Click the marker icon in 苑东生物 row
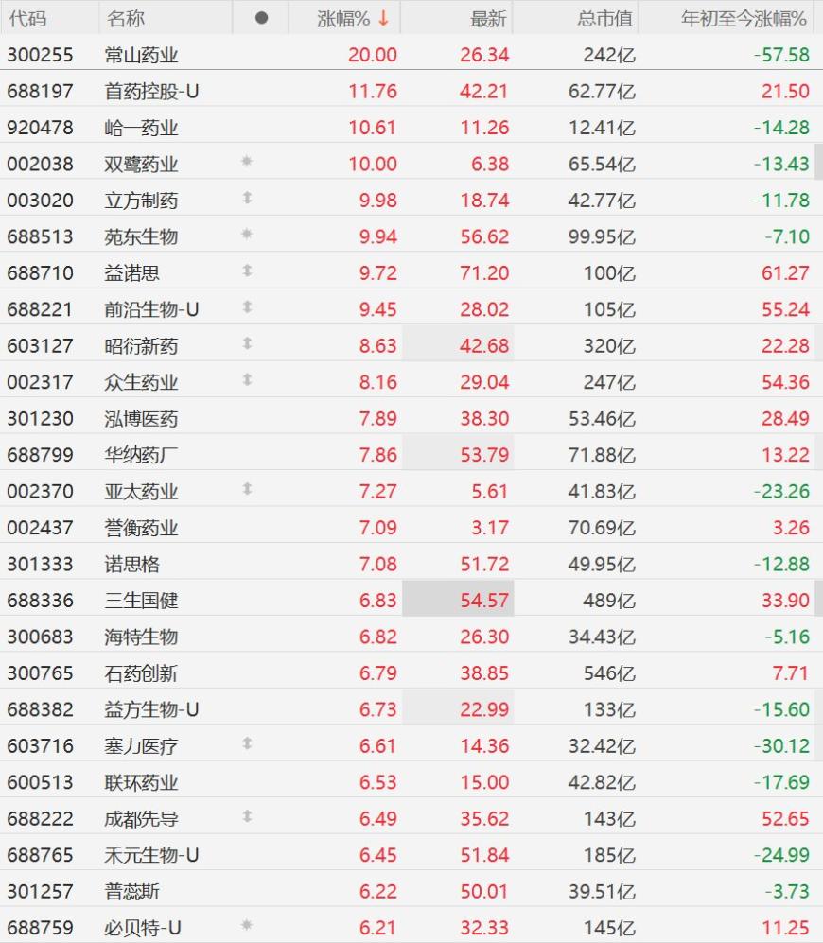 247,234
